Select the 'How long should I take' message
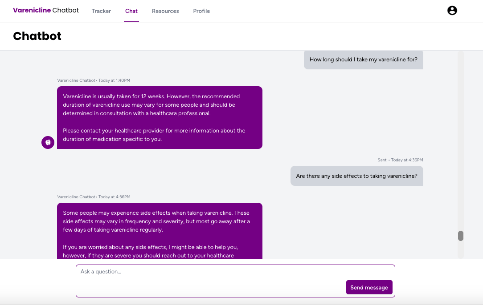Screen dimensions: 483x305 click(x=363, y=60)
